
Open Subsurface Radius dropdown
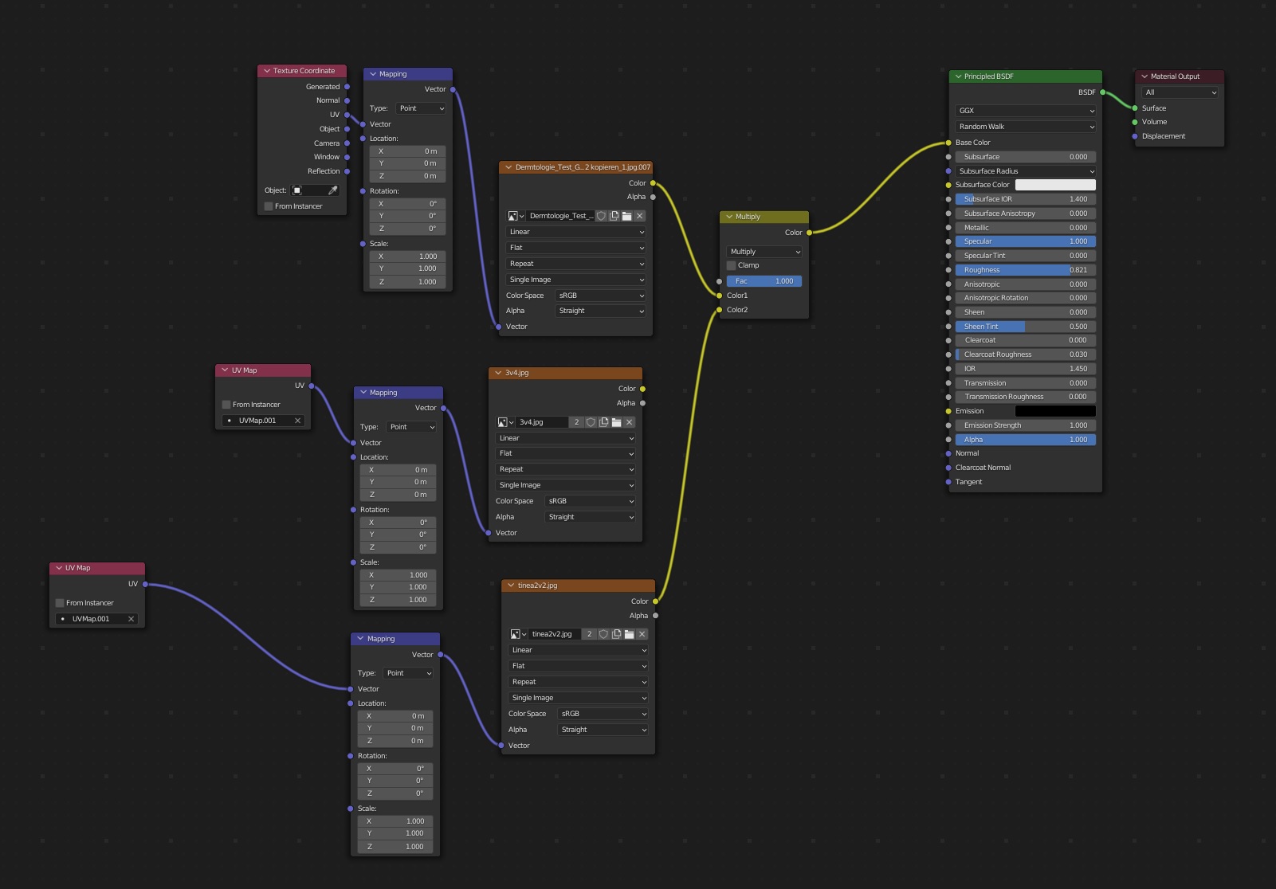(1025, 171)
